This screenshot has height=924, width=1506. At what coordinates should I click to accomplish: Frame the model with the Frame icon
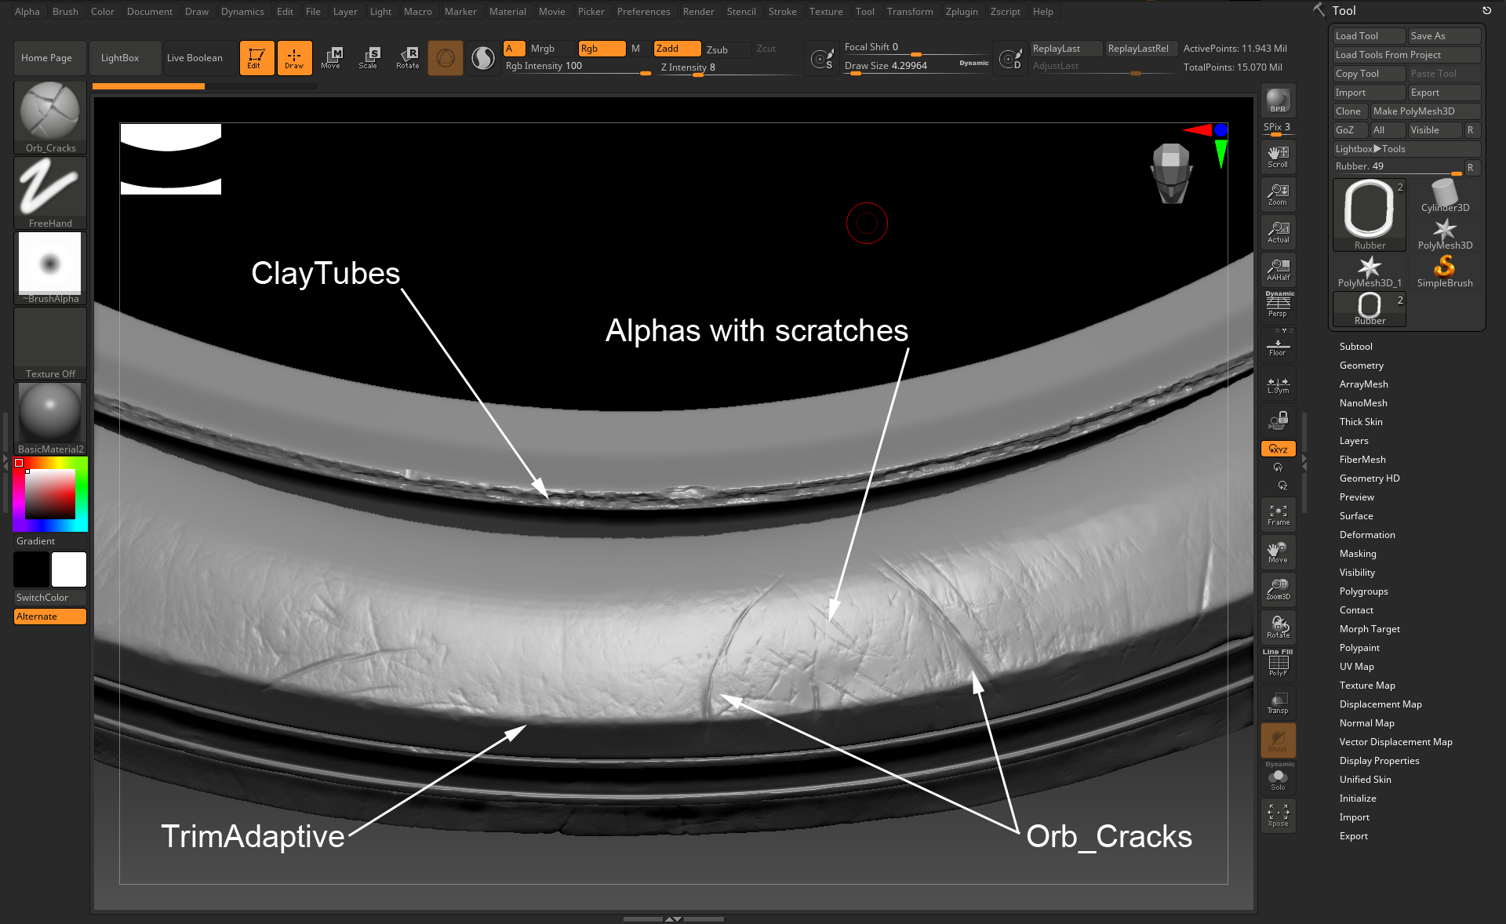pyautogui.click(x=1278, y=514)
